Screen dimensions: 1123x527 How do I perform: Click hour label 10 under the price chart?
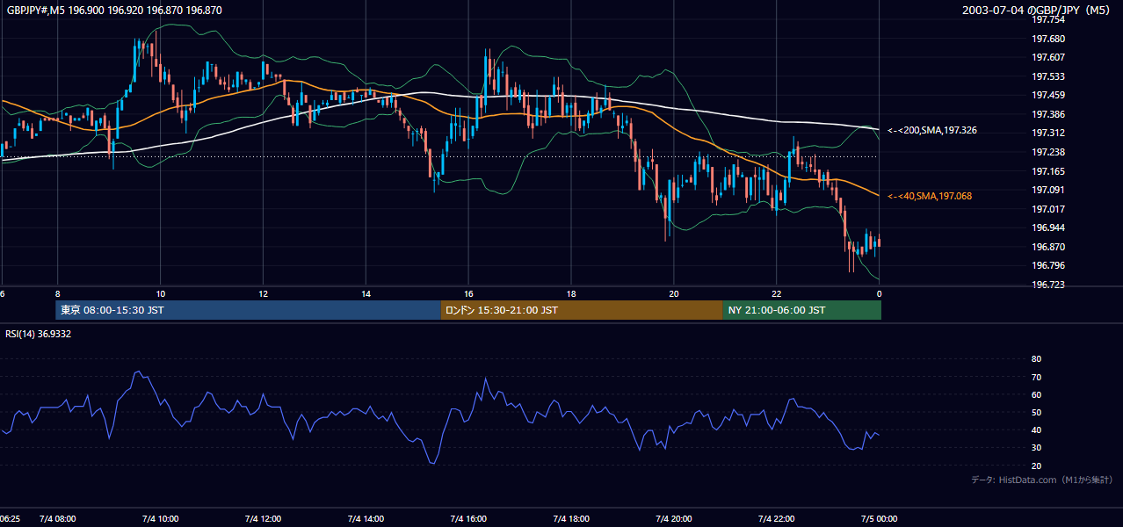(160, 293)
